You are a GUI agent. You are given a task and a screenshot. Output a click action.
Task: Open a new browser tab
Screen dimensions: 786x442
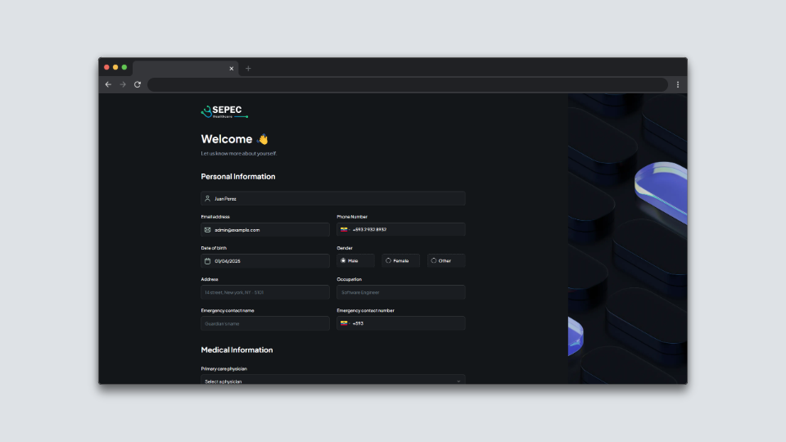248,69
